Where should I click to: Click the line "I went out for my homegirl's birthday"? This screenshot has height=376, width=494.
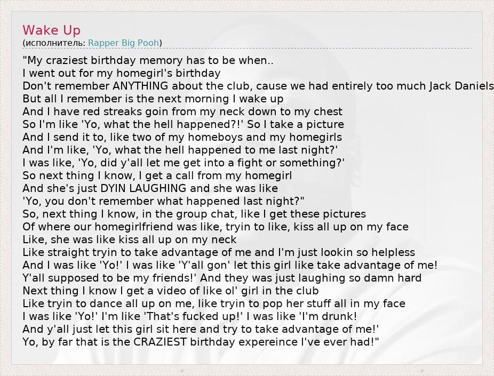(x=122, y=73)
